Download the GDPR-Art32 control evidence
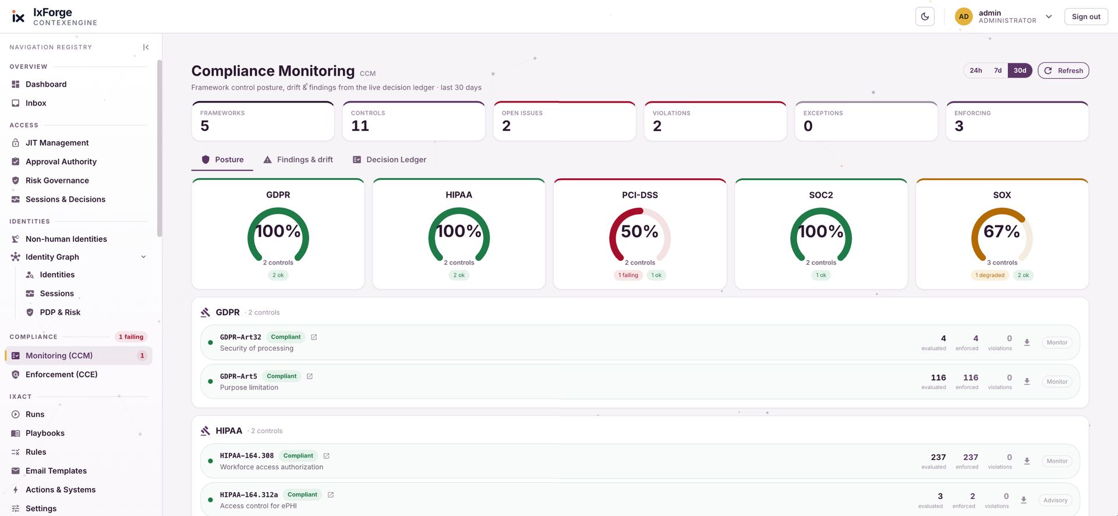The width and height of the screenshot is (1118, 516). click(1027, 342)
